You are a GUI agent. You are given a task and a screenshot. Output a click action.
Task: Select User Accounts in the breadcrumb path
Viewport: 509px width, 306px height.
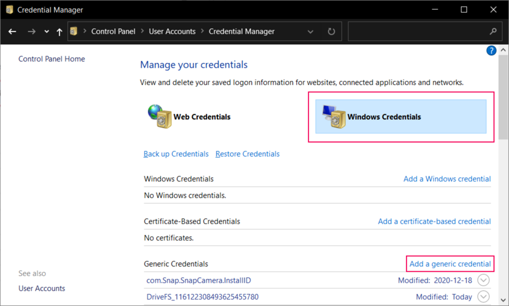pyautogui.click(x=172, y=31)
